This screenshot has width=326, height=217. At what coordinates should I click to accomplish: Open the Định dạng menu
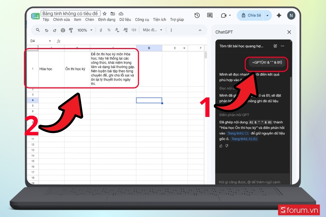point(107,20)
